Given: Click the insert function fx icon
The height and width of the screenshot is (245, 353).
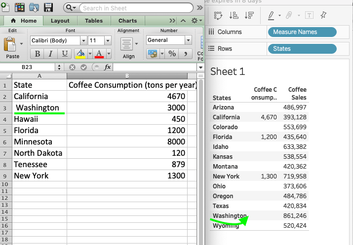Looking at the screenshot, I should point(108,67).
